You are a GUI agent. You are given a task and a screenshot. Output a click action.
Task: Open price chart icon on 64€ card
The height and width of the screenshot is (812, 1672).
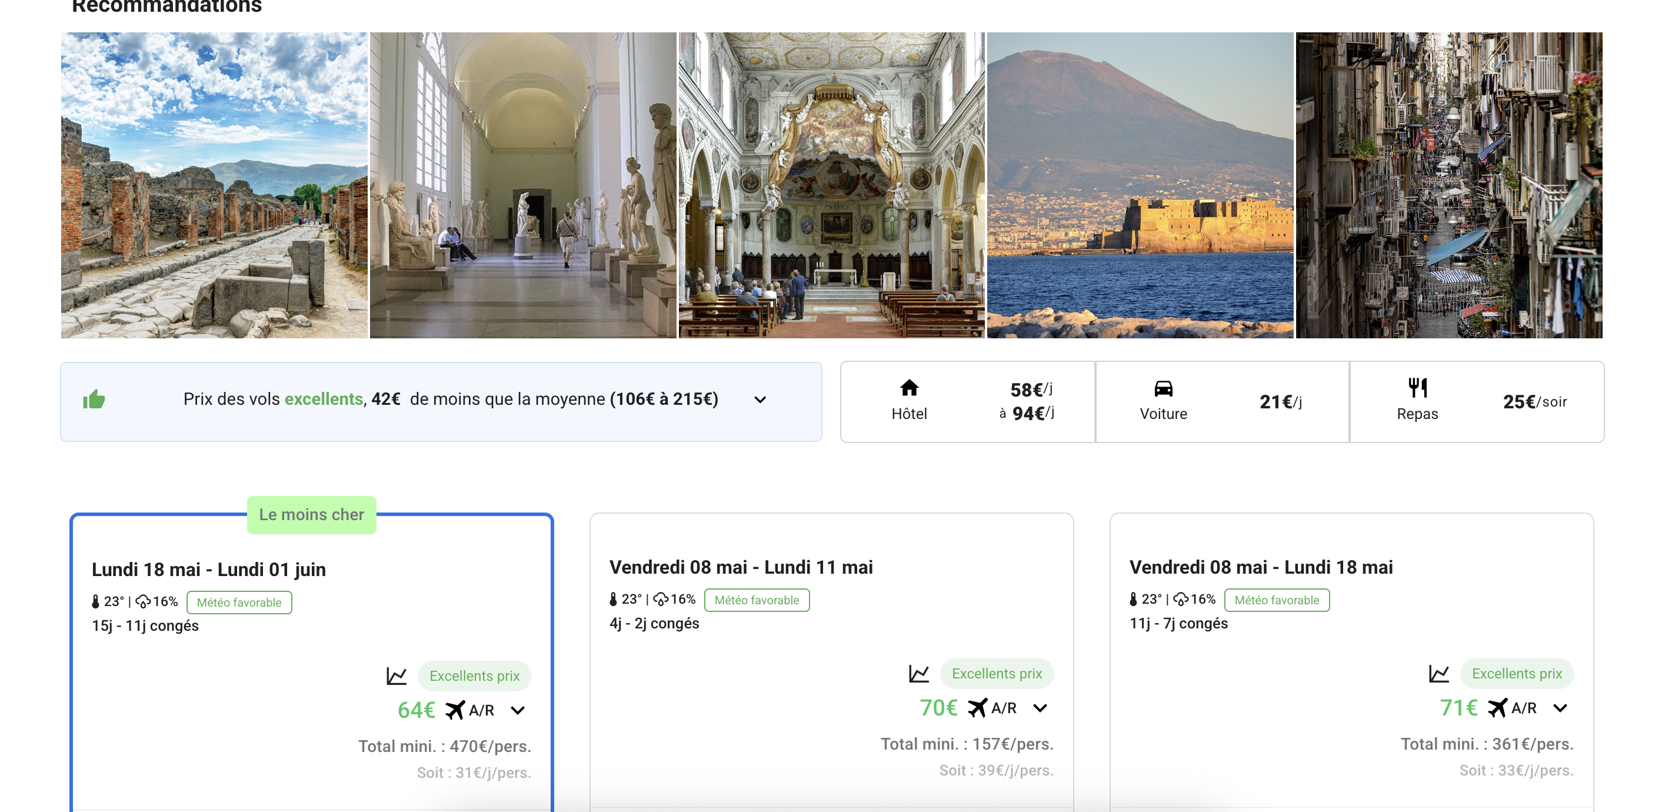(396, 675)
